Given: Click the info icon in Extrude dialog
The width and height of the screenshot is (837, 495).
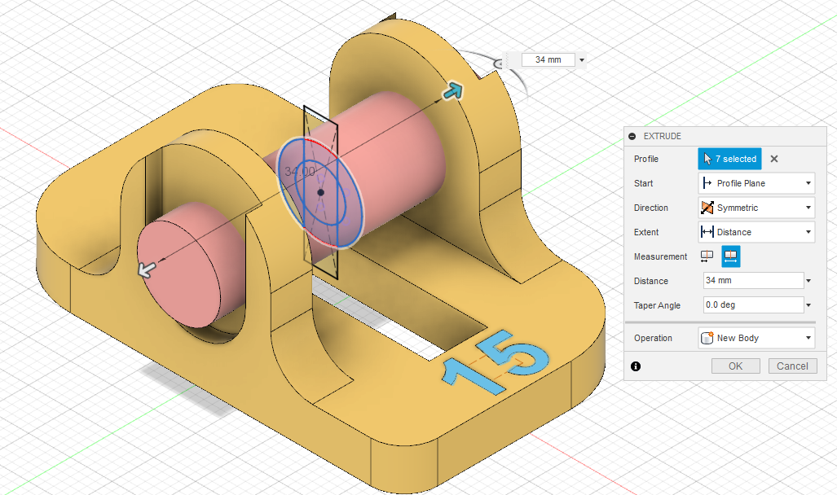Looking at the screenshot, I should coord(636,366).
